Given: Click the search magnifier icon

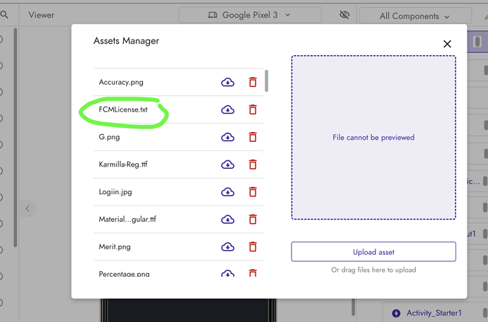Looking at the screenshot, I should click(x=4, y=14).
